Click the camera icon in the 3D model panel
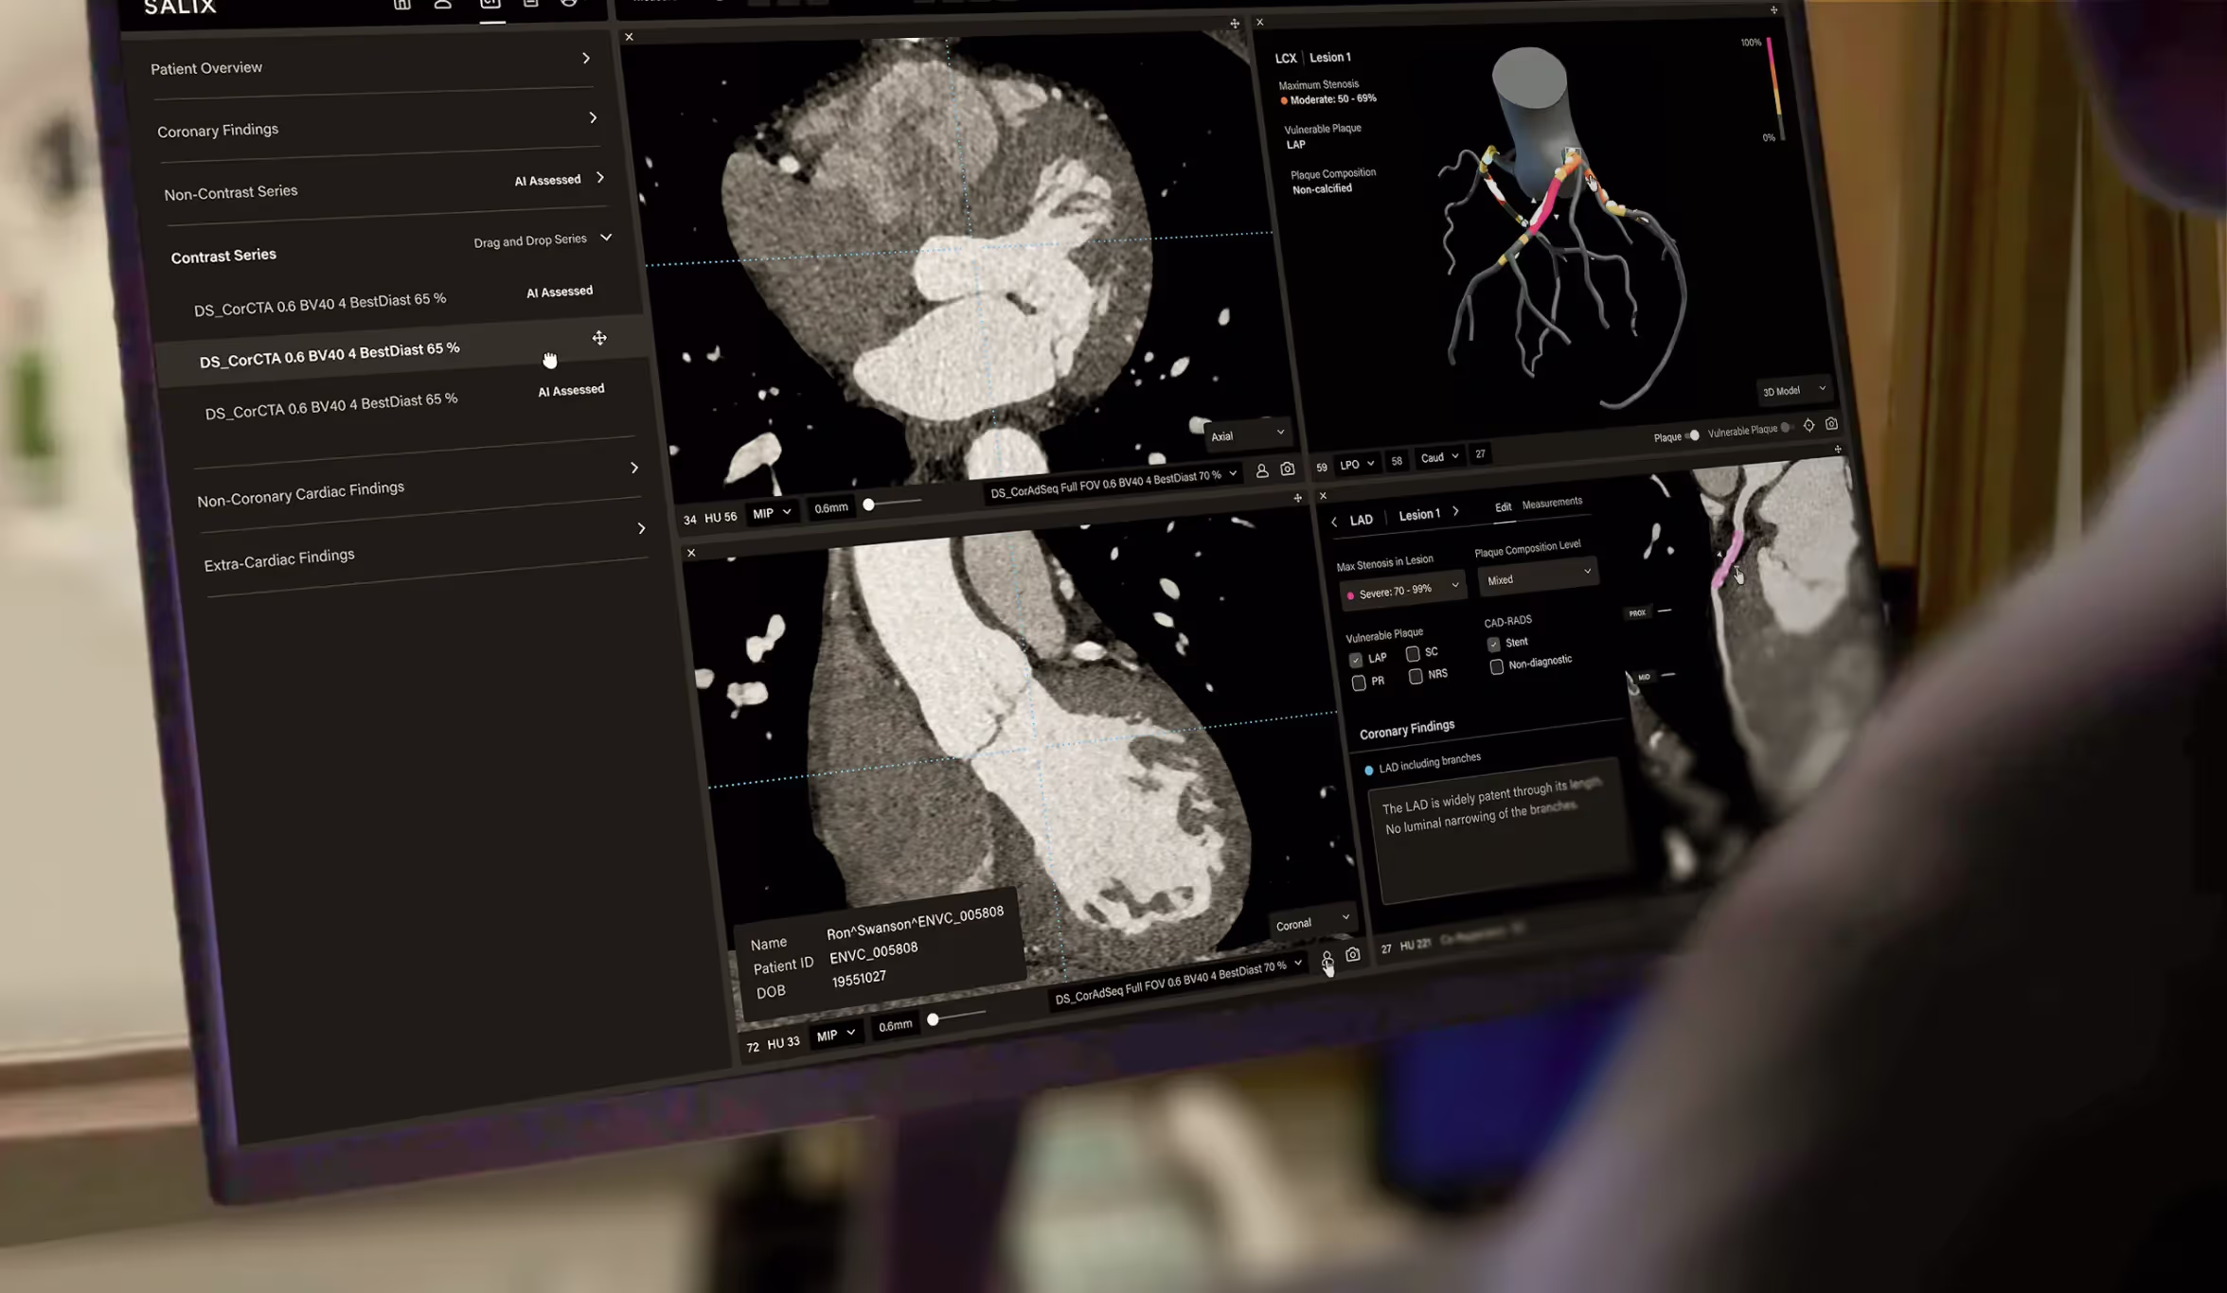2227x1293 pixels. [1831, 424]
